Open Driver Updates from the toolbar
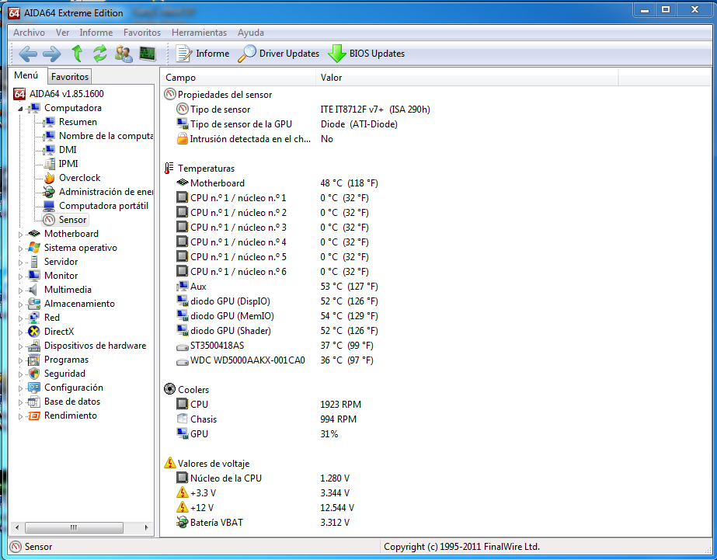This screenshot has width=717, height=560. (278, 54)
